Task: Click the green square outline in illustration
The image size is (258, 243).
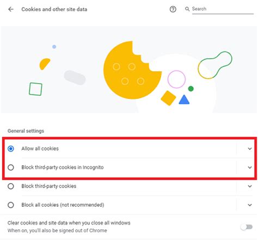Action: coord(35,89)
